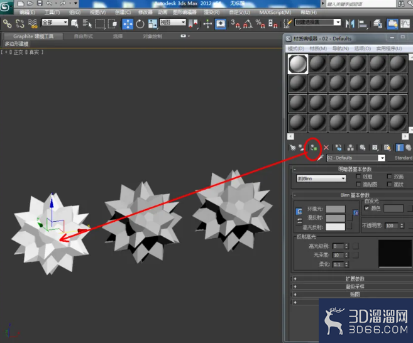Toggle the 3D Snaps icon
Screen dimensions: 413x343
235,24
